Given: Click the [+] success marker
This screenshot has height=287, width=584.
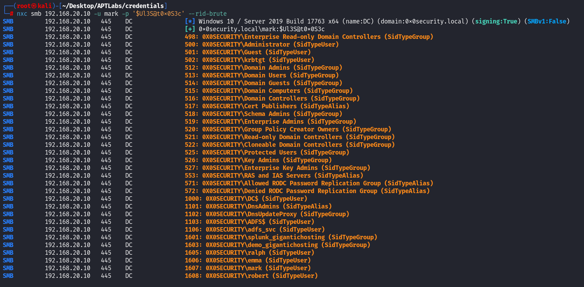Looking at the screenshot, I should pyautogui.click(x=190, y=29).
